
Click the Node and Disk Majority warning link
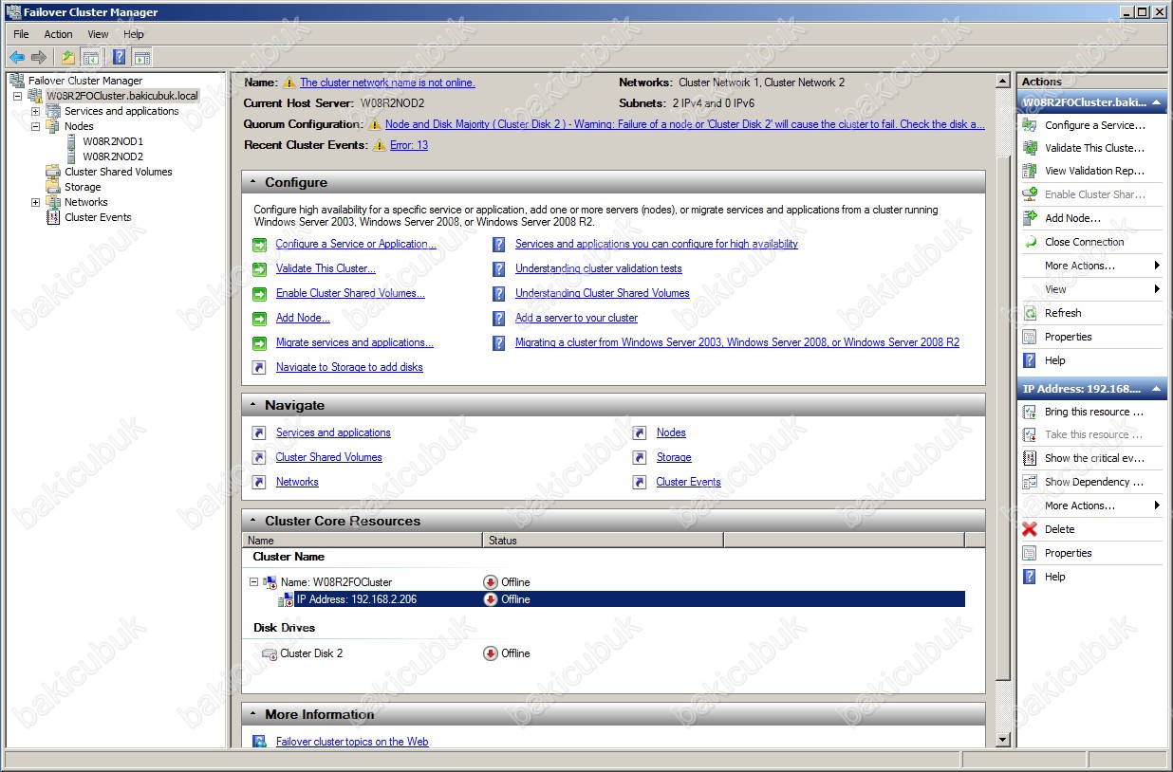tap(685, 124)
